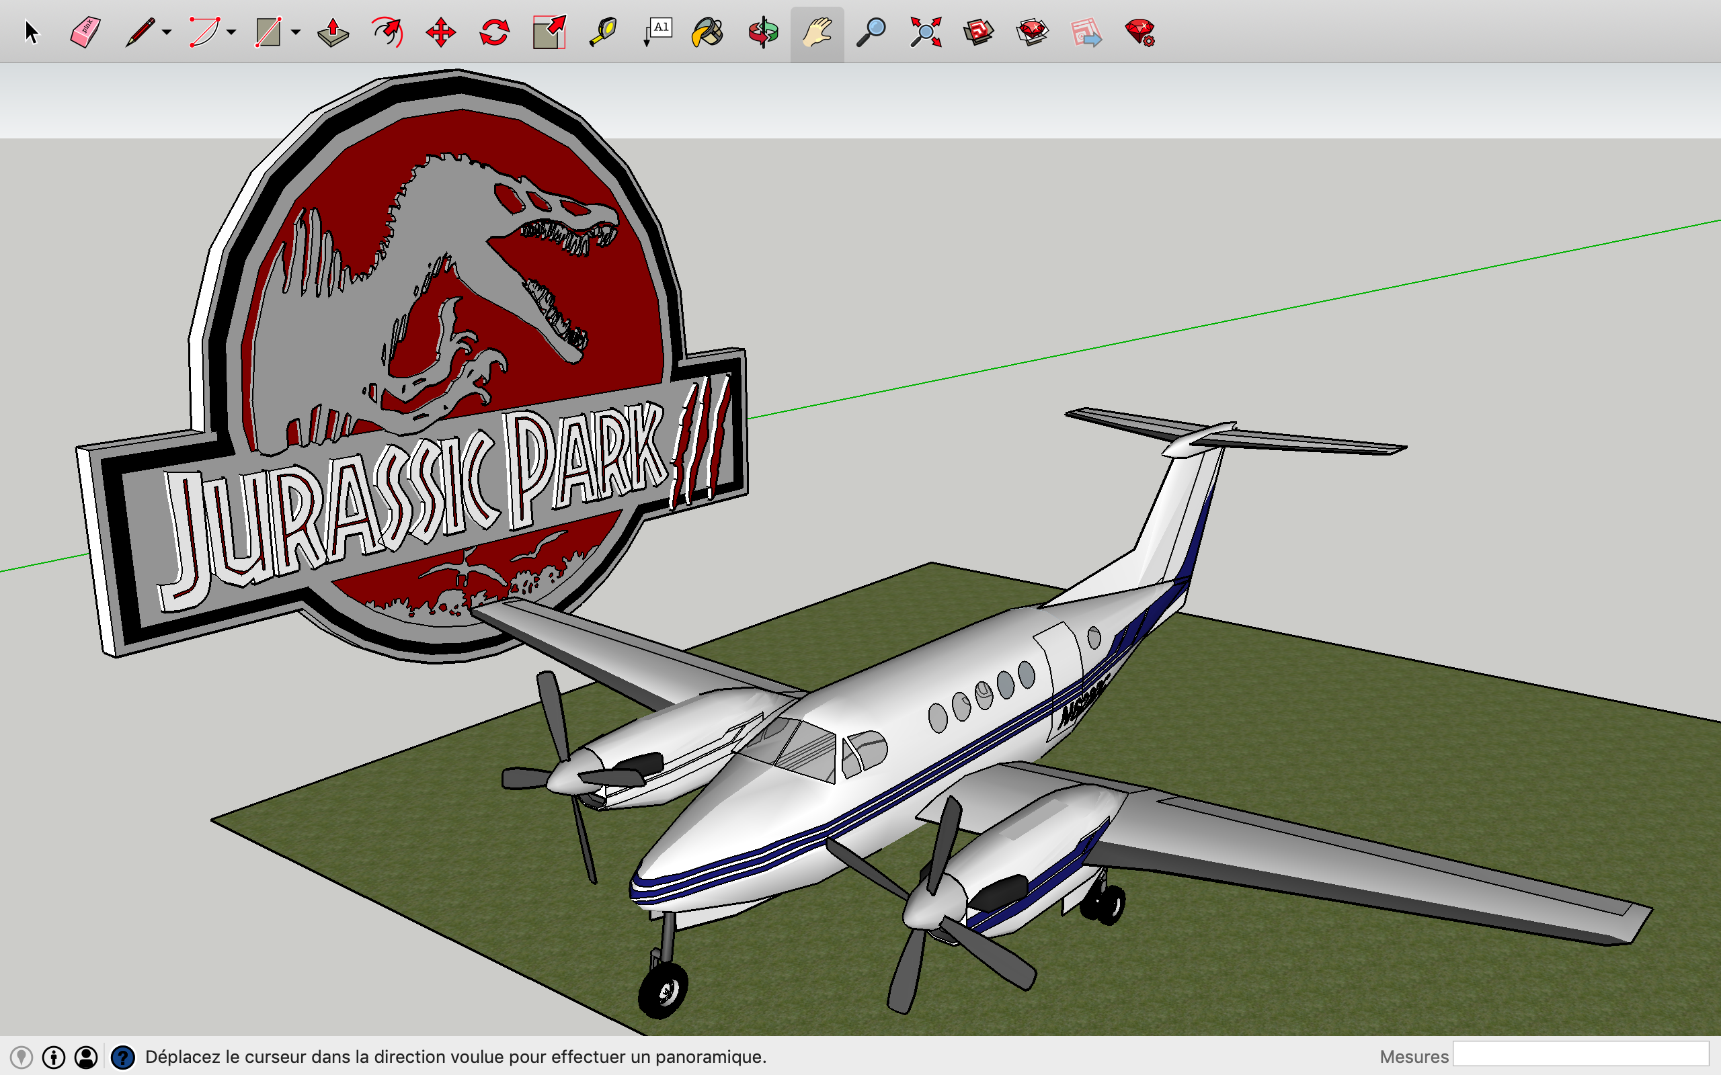Pick the Line pencil tool

pos(140,33)
